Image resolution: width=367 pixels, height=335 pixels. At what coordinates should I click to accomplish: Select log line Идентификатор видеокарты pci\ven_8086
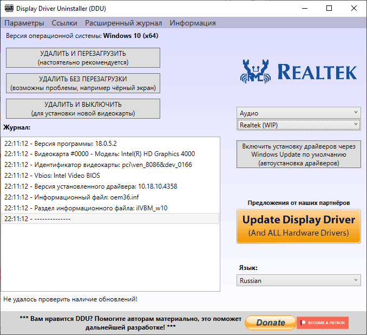(110, 165)
